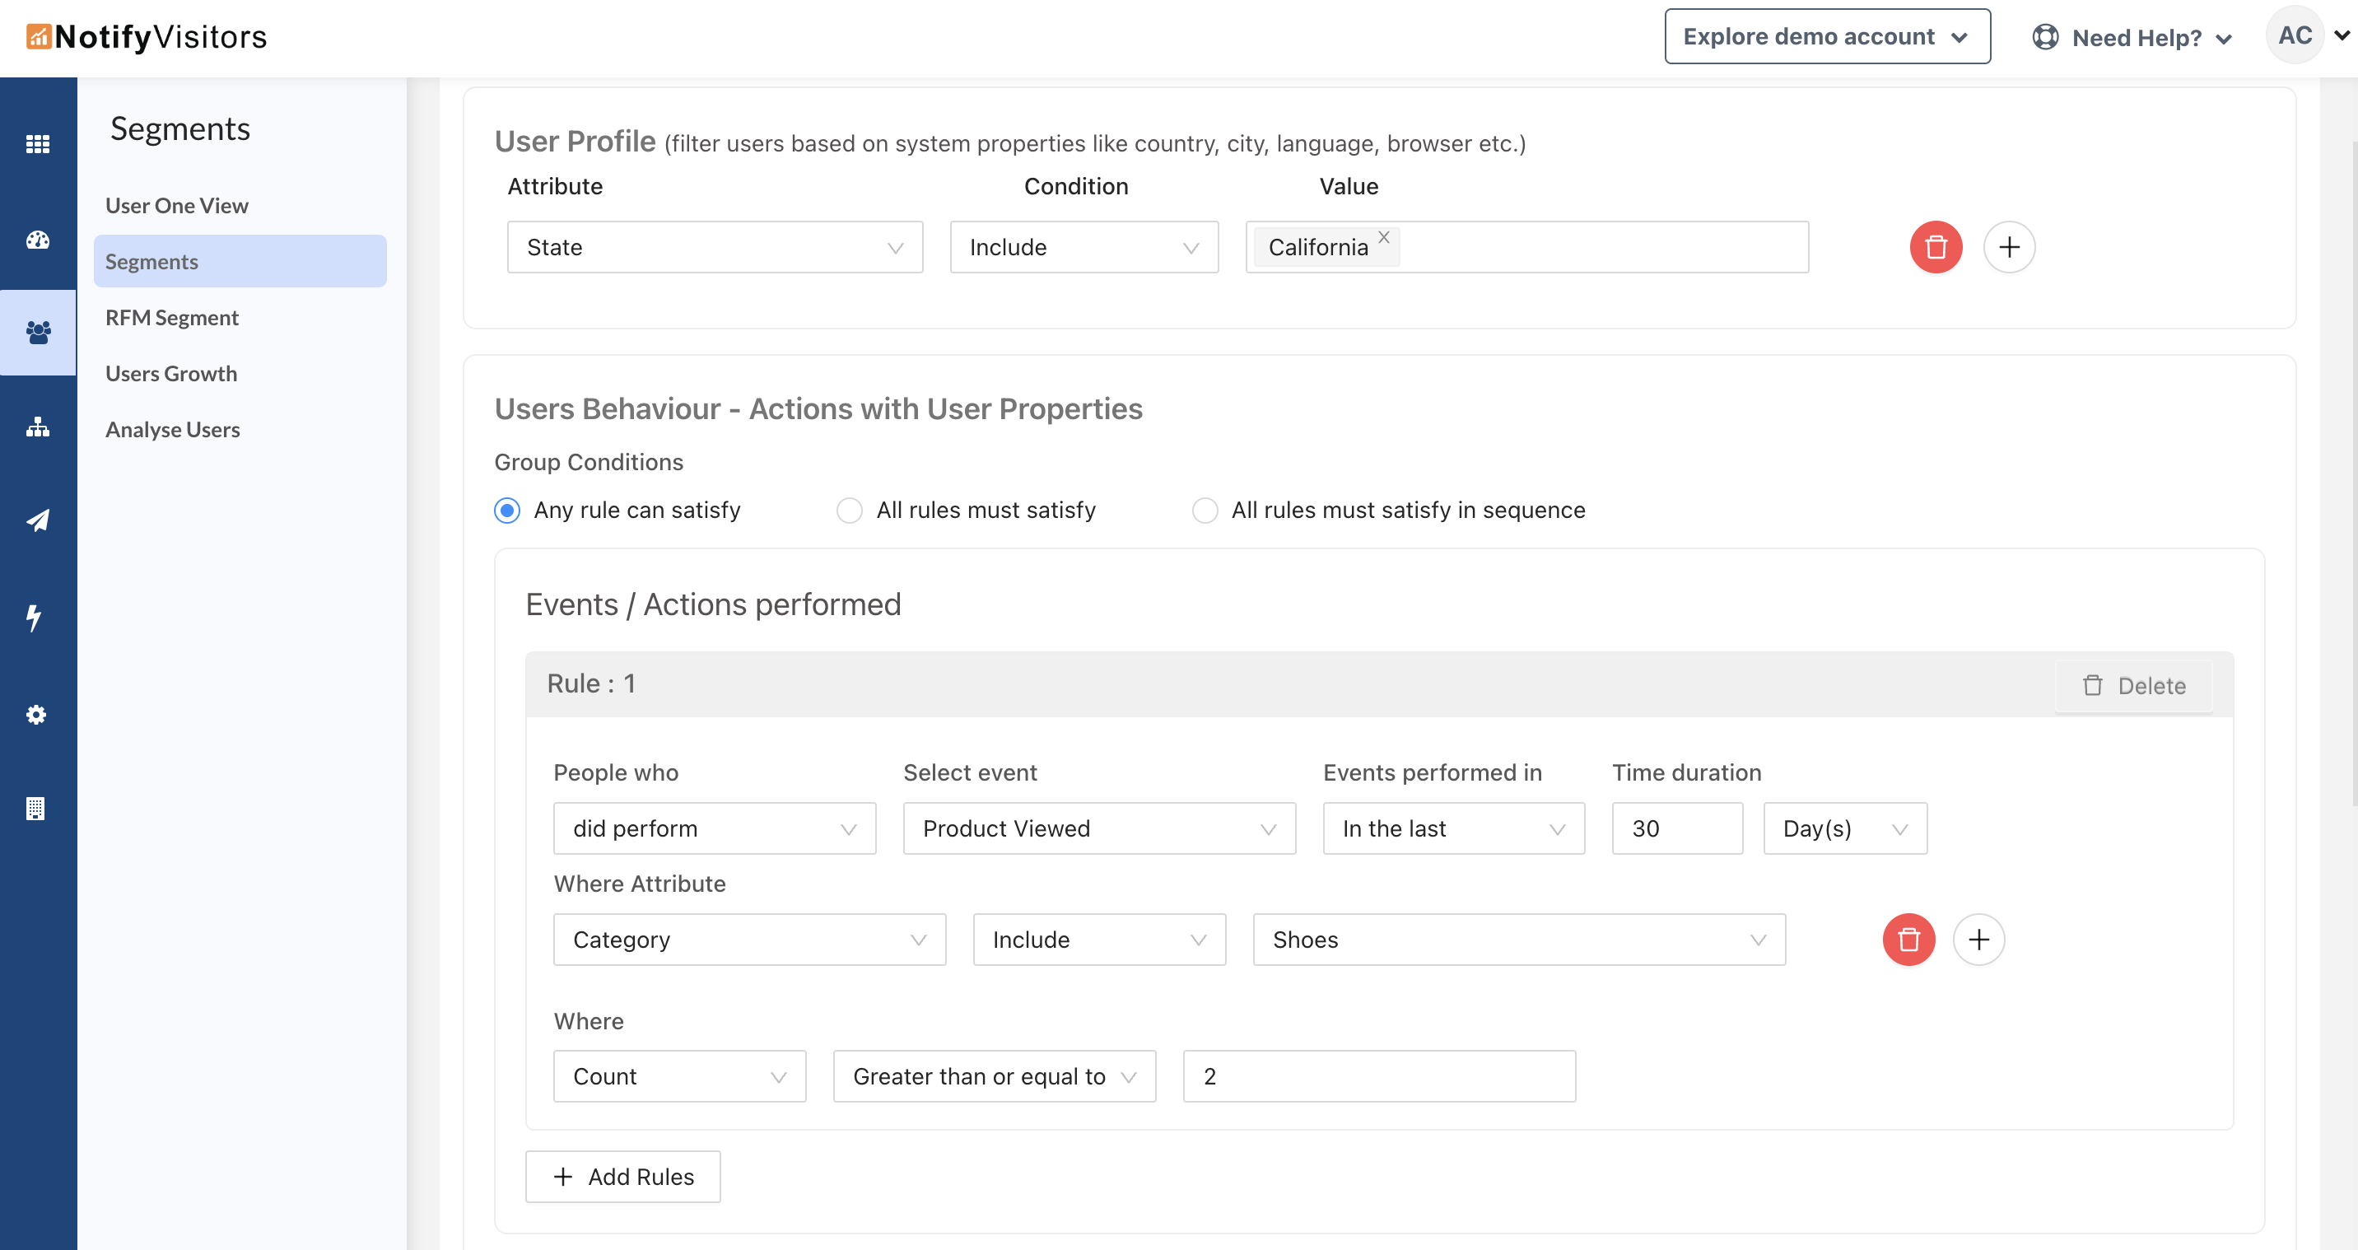Choose 'All rules must satisfy in sequence'
The image size is (2358, 1250).
click(x=1204, y=510)
